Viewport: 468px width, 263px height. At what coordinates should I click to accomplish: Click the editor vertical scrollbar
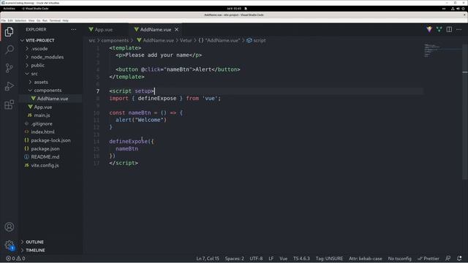(465, 112)
